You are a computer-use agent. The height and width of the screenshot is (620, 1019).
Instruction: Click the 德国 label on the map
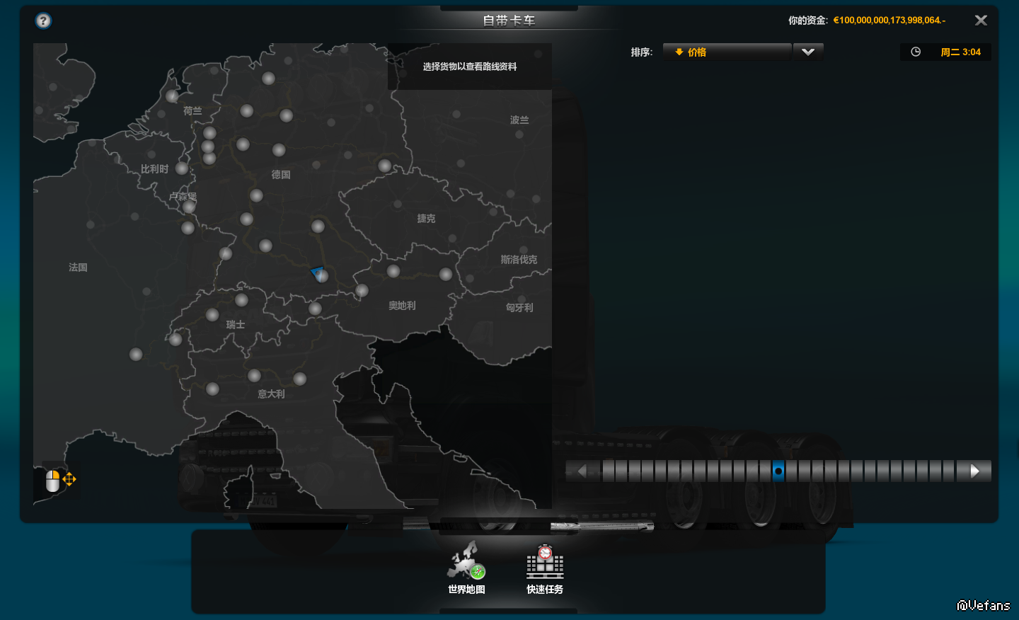pyautogui.click(x=281, y=175)
